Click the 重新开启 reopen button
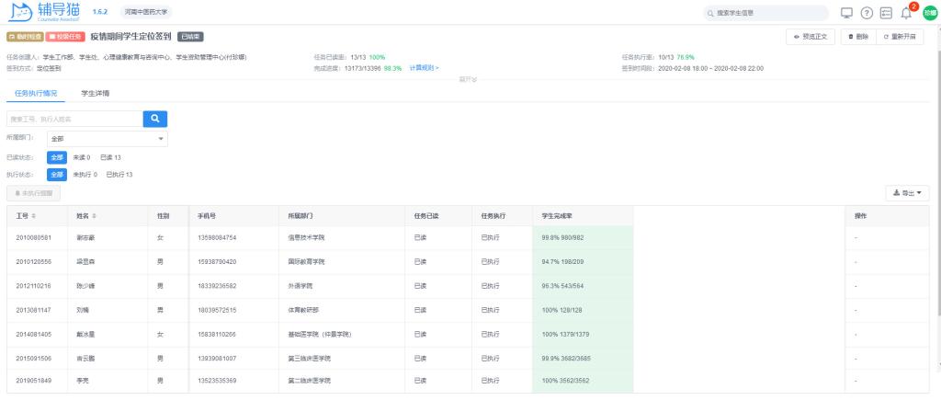The width and height of the screenshot is (941, 412). point(903,36)
